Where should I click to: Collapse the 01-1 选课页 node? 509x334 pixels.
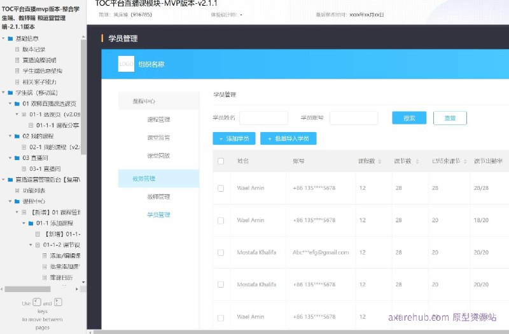[x=17, y=114]
